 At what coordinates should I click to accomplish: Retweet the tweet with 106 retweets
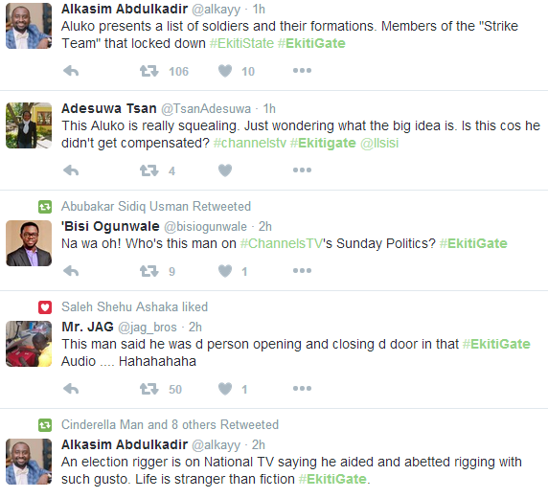(149, 71)
